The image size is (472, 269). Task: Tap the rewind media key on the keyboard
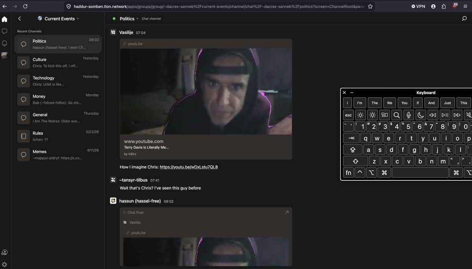coord(433,115)
